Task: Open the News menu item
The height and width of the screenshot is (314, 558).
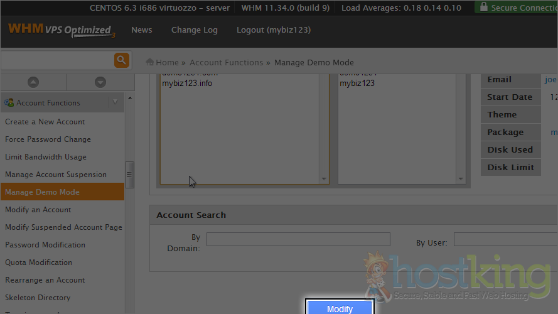Action: pos(141,30)
